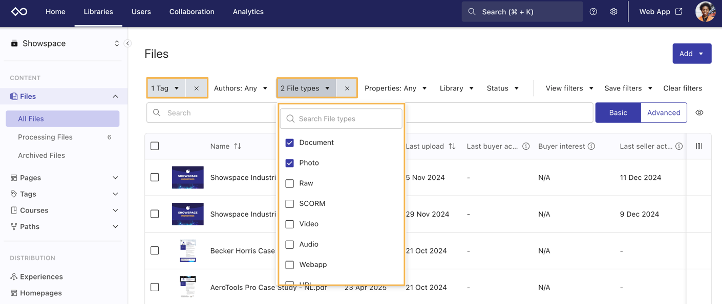Open the Library filter dropdown
This screenshot has width=722, height=304.
(456, 88)
